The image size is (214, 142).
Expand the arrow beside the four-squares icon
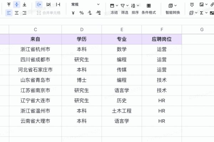196,13
